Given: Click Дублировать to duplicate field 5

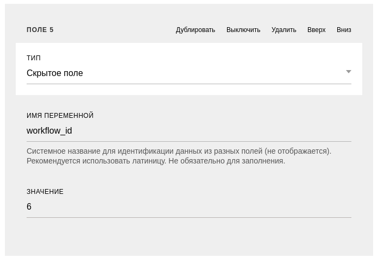Looking at the screenshot, I should 196,30.
